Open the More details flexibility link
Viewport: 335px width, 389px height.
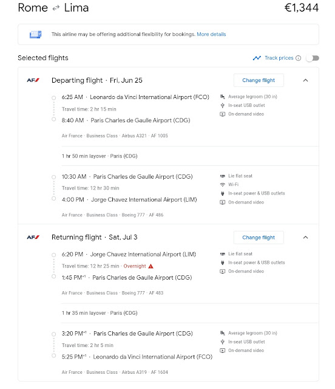tap(211, 34)
